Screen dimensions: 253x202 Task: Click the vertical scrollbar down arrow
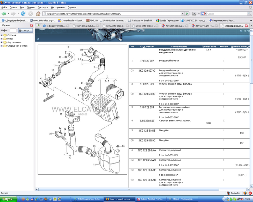(x=251, y=186)
